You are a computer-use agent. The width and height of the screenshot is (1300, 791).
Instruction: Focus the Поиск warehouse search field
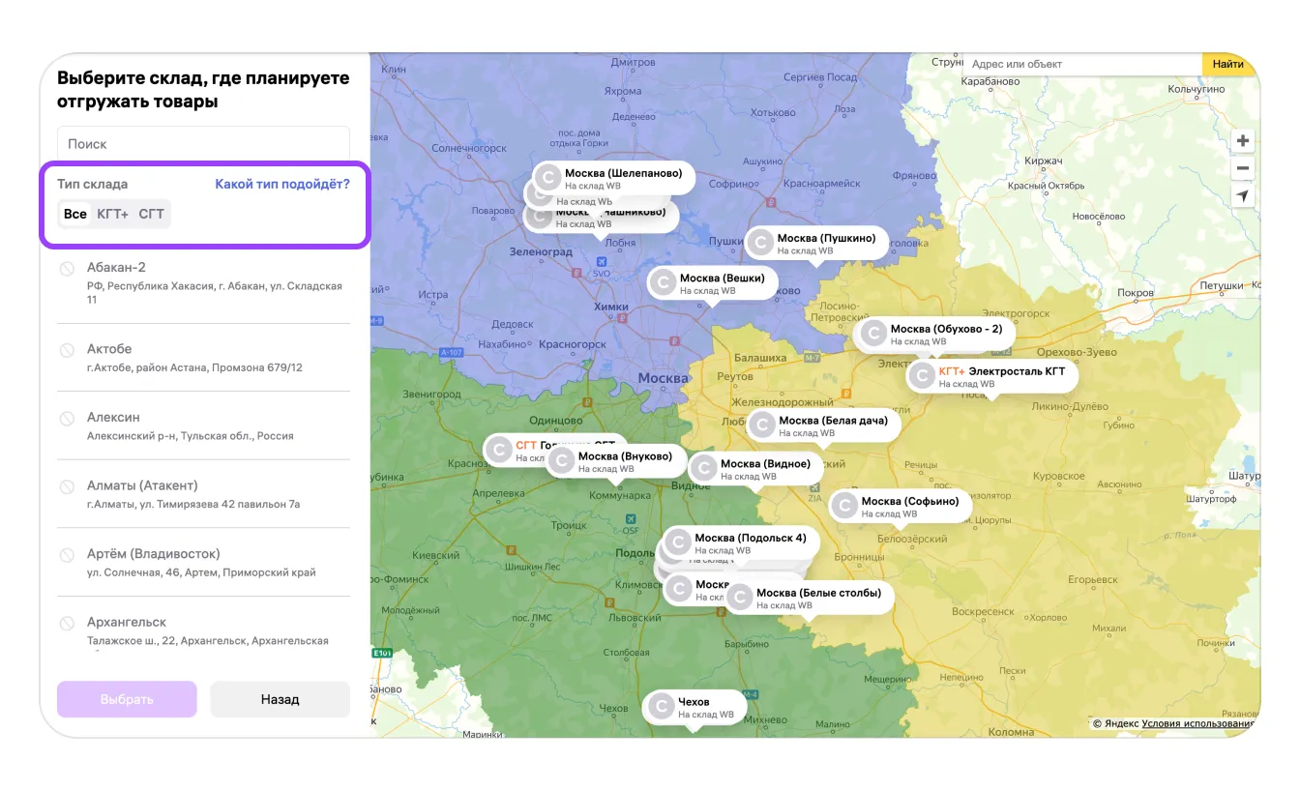tap(203, 144)
